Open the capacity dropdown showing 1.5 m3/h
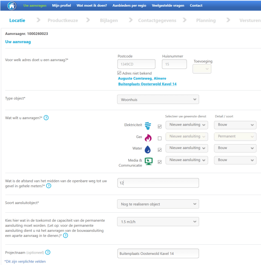261x265 pixels. (x=158, y=222)
